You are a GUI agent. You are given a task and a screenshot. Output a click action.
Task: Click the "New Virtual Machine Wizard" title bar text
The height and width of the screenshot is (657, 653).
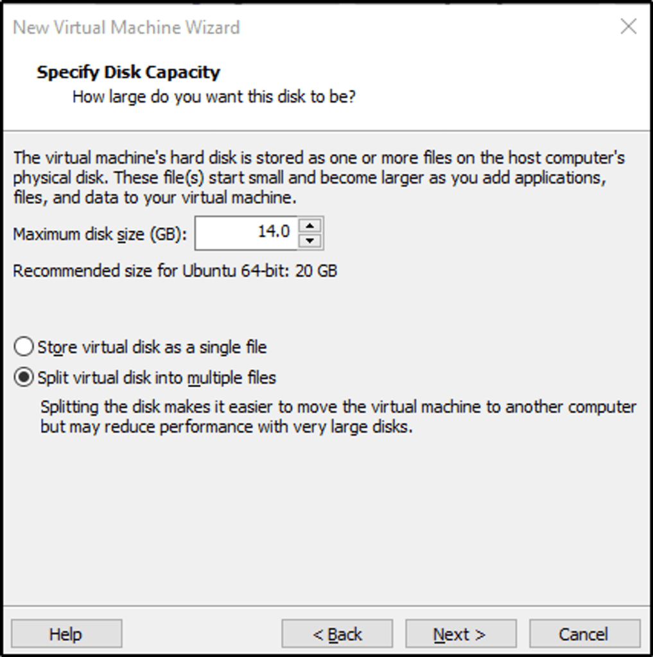pos(126,28)
